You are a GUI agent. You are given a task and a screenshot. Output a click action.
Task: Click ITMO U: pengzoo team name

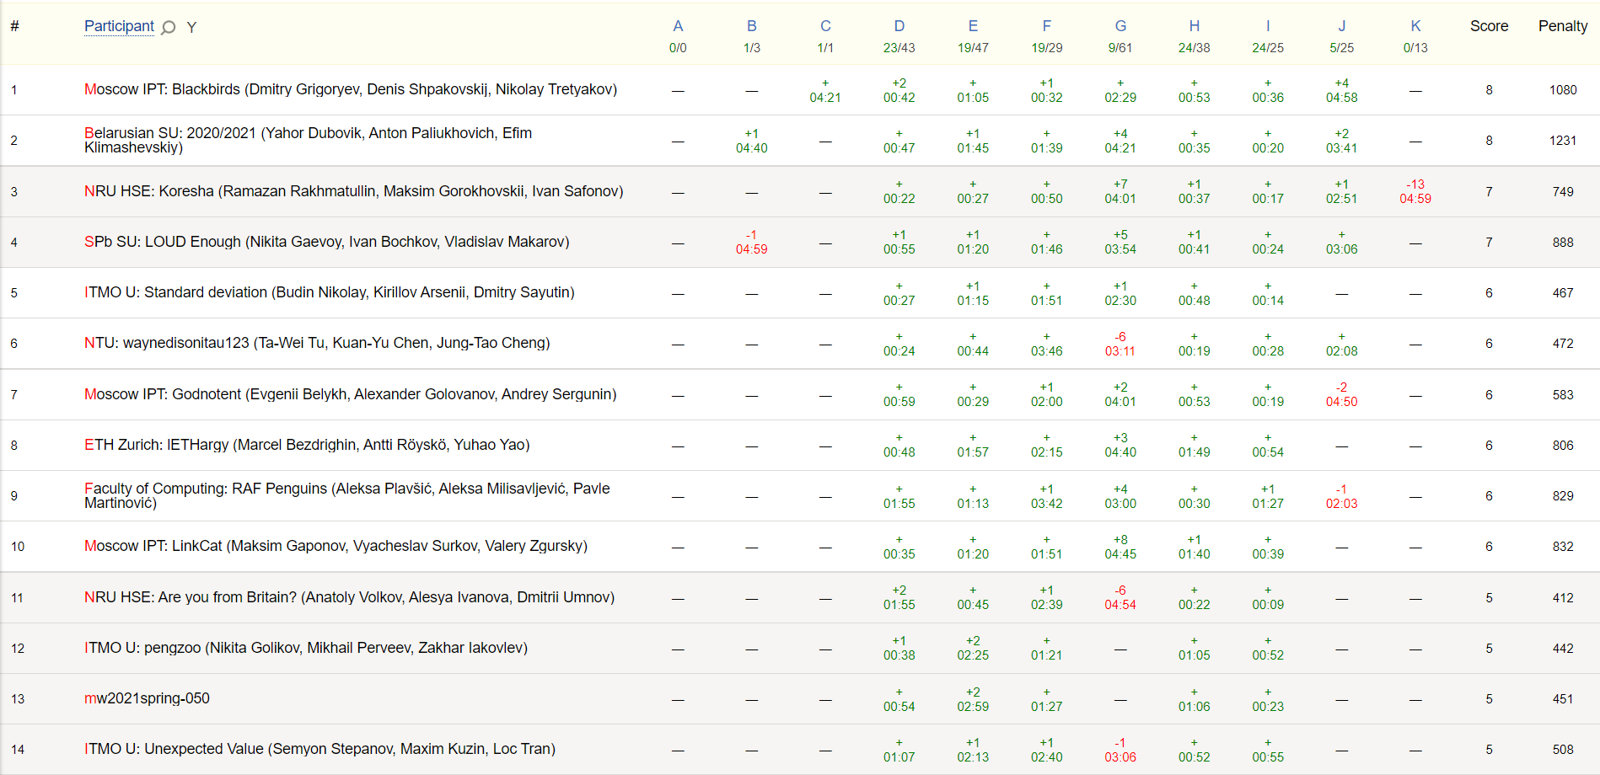pos(305,648)
